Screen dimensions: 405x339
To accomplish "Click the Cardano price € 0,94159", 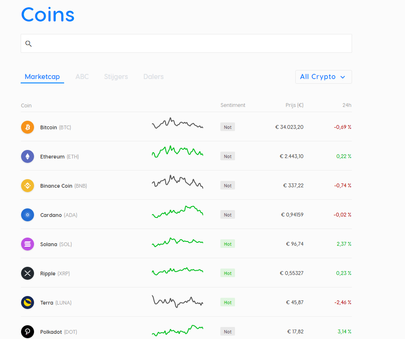I will click(292, 215).
